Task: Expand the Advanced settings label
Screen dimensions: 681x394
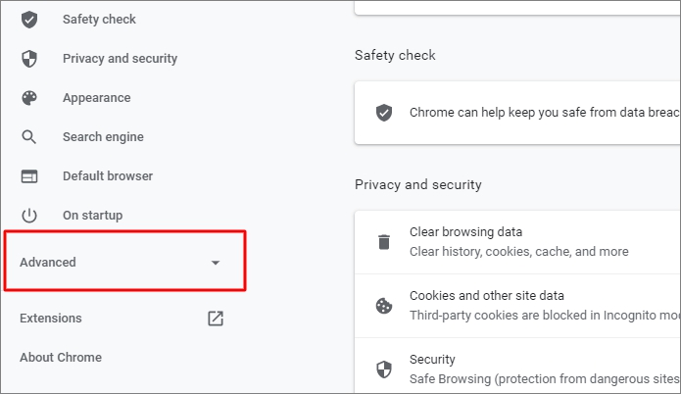Action: point(48,263)
